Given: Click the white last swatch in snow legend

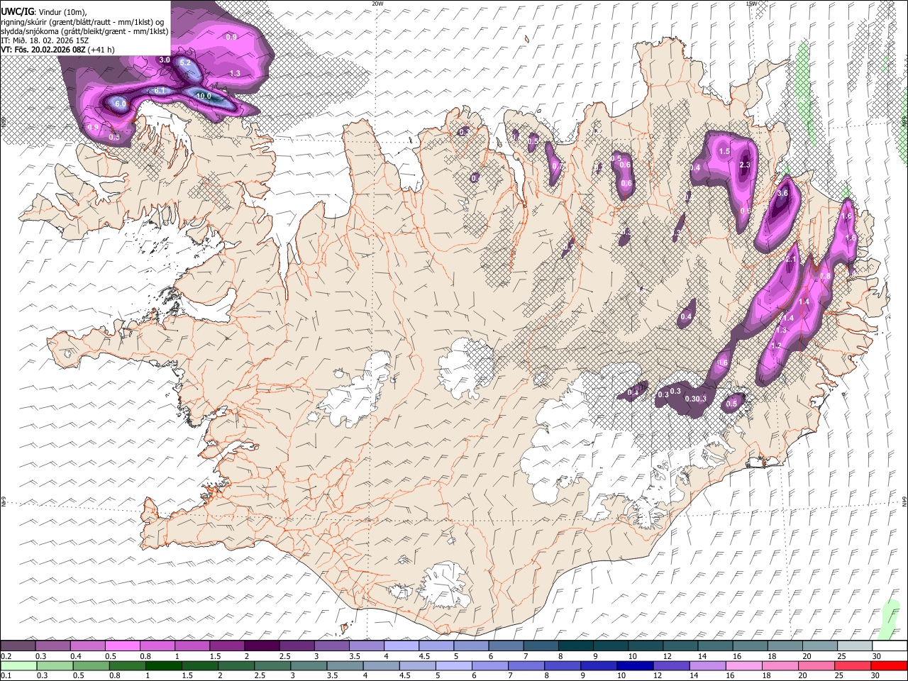Looking at the screenshot, I should pos(889,646).
